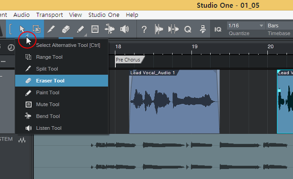The width and height of the screenshot is (293, 179).
Task: Choose Bend Tool from dropdown list
Action: pyautogui.click(x=62, y=116)
